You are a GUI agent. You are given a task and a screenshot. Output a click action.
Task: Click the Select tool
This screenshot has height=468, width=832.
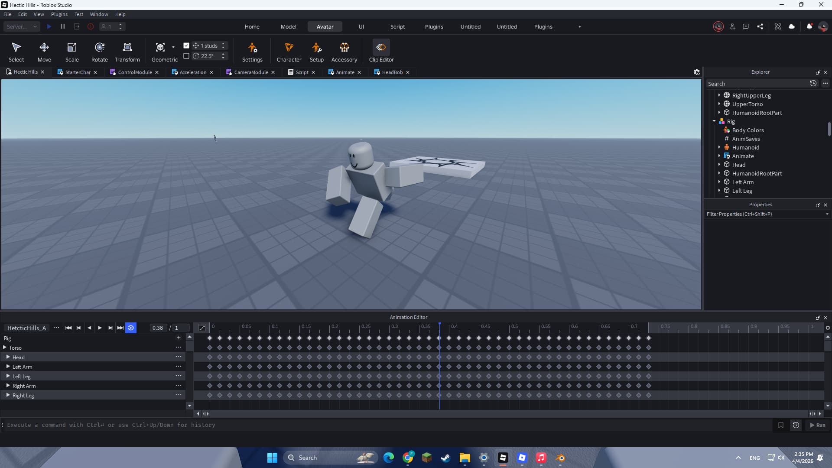click(16, 52)
